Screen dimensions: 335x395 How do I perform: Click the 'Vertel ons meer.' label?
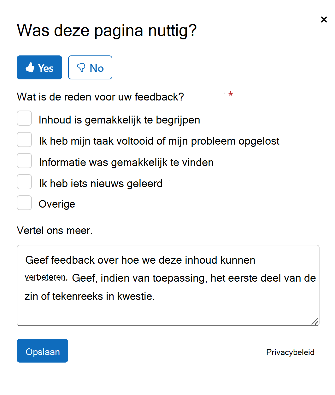coord(55,230)
